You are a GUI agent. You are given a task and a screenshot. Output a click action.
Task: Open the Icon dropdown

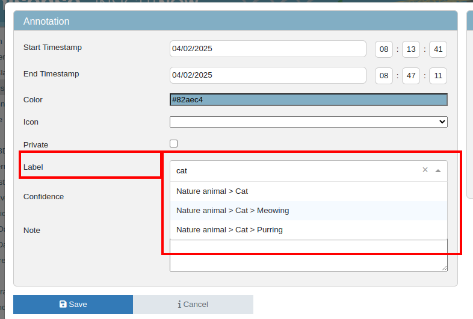(x=308, y=122)
